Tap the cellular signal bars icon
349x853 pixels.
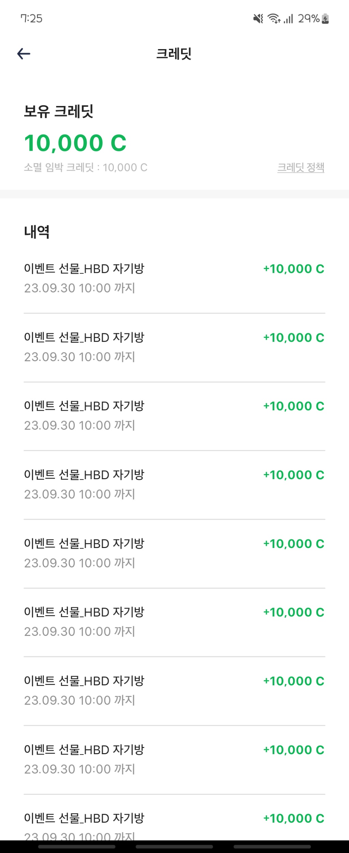pos(288,18)
